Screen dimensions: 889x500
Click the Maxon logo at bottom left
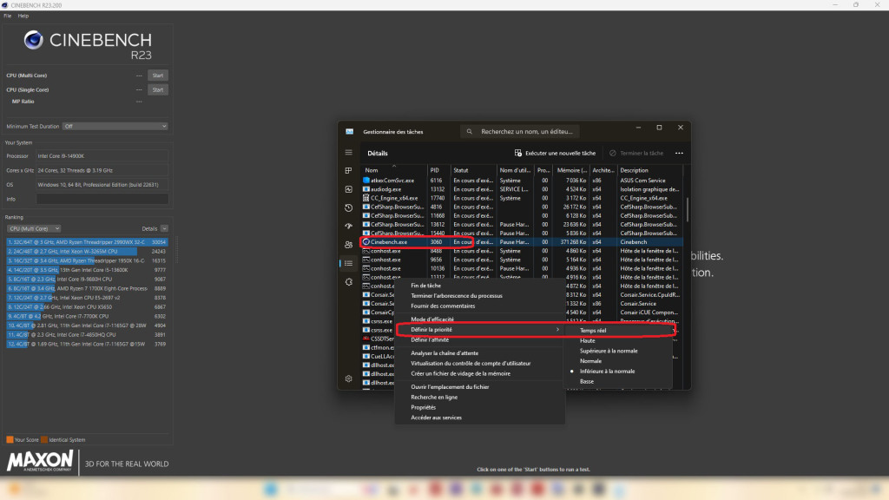point(40,462)
